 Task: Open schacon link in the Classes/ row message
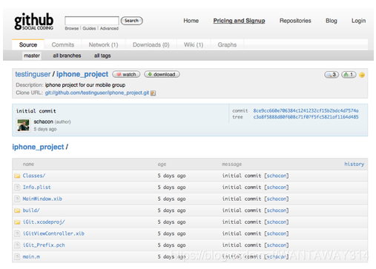277,176
